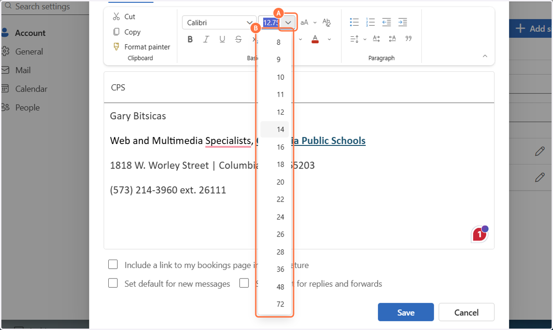Click the upper pencil edit icon

pos(540,151)
